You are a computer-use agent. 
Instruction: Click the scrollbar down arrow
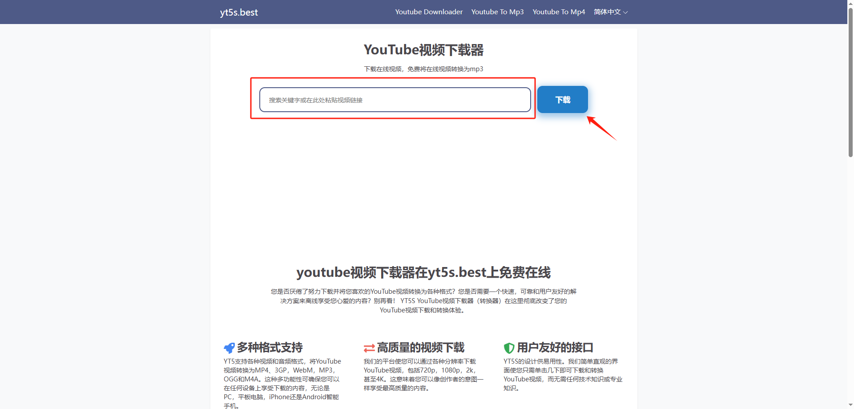tap(850, 405)
